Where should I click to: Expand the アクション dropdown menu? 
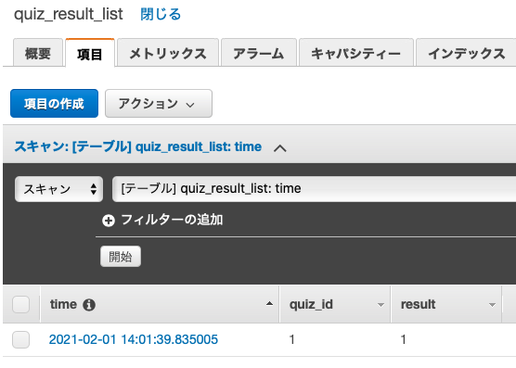coord(159,104)
